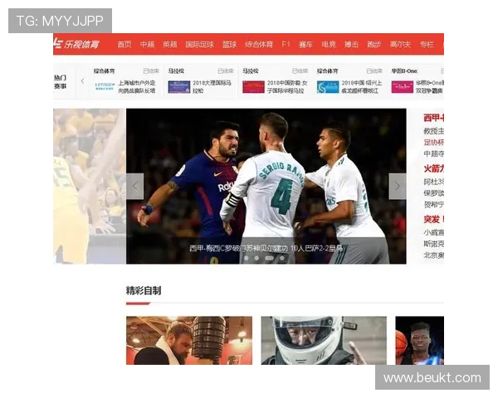Click the 2018中国茨勒女子国际半程马拉松 event thumbnail icon
The image size is (498, 398).
coord(253,86)
